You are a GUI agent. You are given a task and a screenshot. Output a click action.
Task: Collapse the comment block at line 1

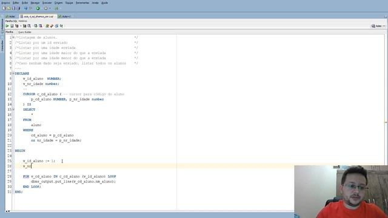pyautogui.click(x=13, y=38)
